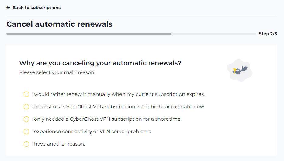Pick the 'I have another reason' radio circle
Viewport: 284px width, 161px height.
(26, 144)
